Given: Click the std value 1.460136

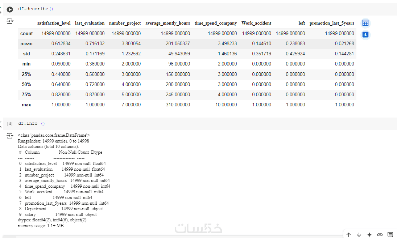Looking at the screenshot, I should click(x=227, y=54).
